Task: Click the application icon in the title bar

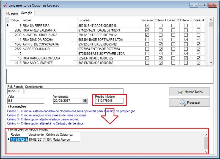Action: tap(5, 5)
